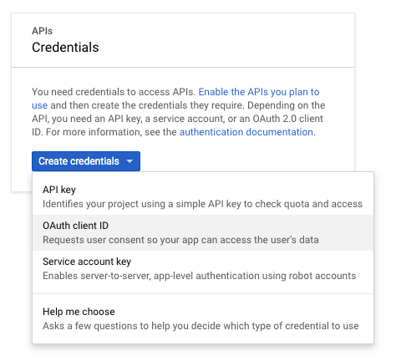Click the wrapped 'use' link text
The height and width of the screenshot is (361, 396).
(x=39, y=105)
